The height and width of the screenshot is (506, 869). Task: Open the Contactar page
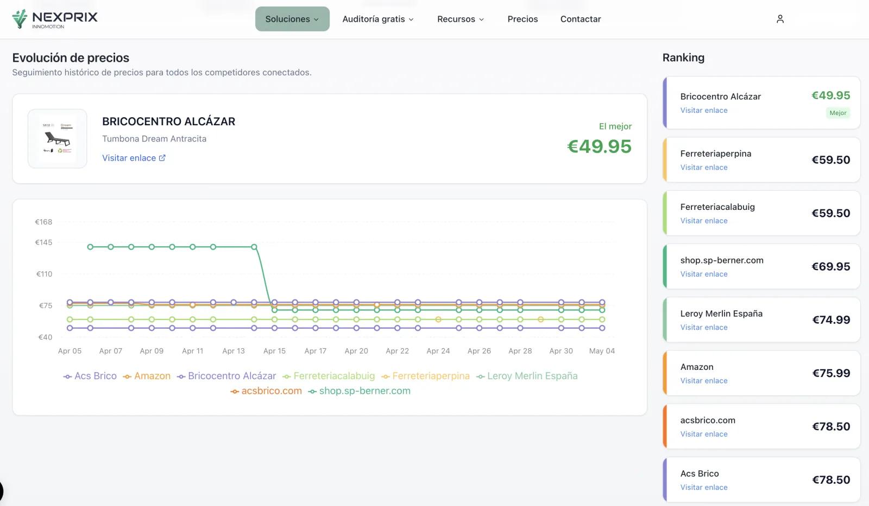581,19
